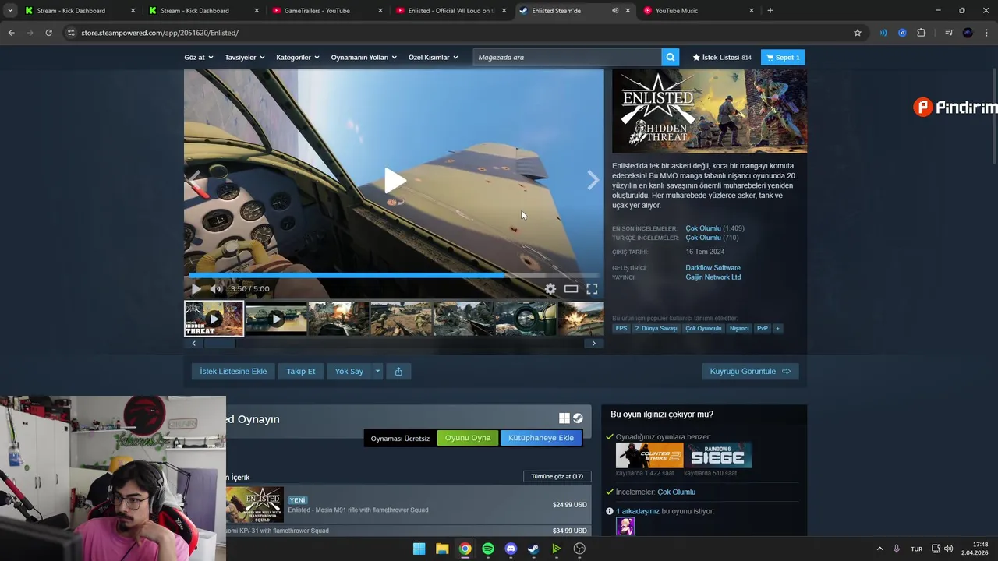998x561 pixels.
Task: Open a new browser tab
Action: [770, 11]
